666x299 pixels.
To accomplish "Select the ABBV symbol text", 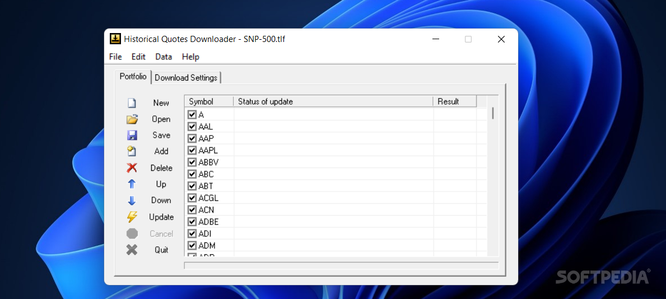I will tap(208, 162).
